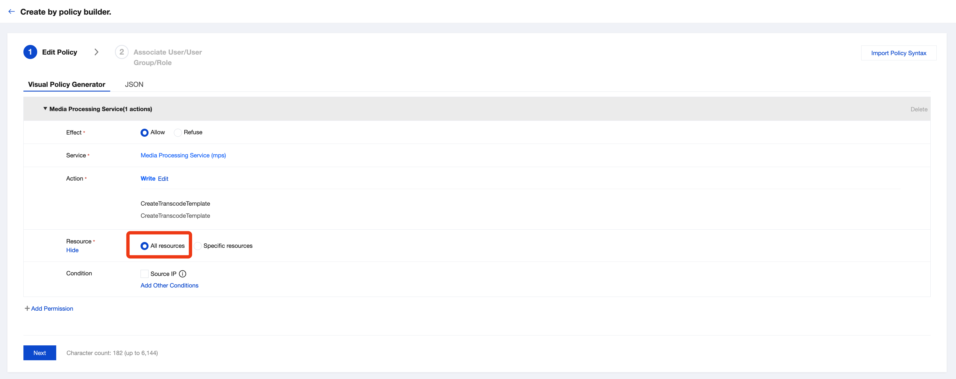Image resolution: width=956 pixels, height=379 pixels.
Task: Click the step 2 circle icon
Action: point(121,52)
